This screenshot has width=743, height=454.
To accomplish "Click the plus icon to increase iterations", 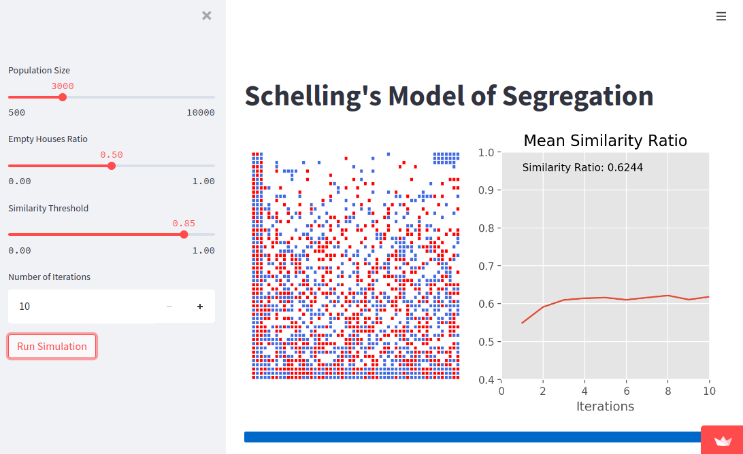I will point(199,307).
